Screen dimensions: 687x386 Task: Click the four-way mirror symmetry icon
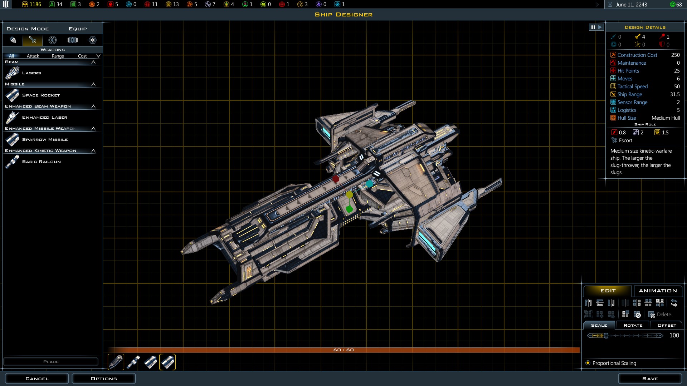pos(660,303)
